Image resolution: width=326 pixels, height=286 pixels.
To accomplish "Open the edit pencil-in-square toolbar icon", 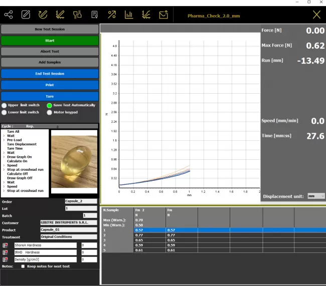I will click(26, 15).
